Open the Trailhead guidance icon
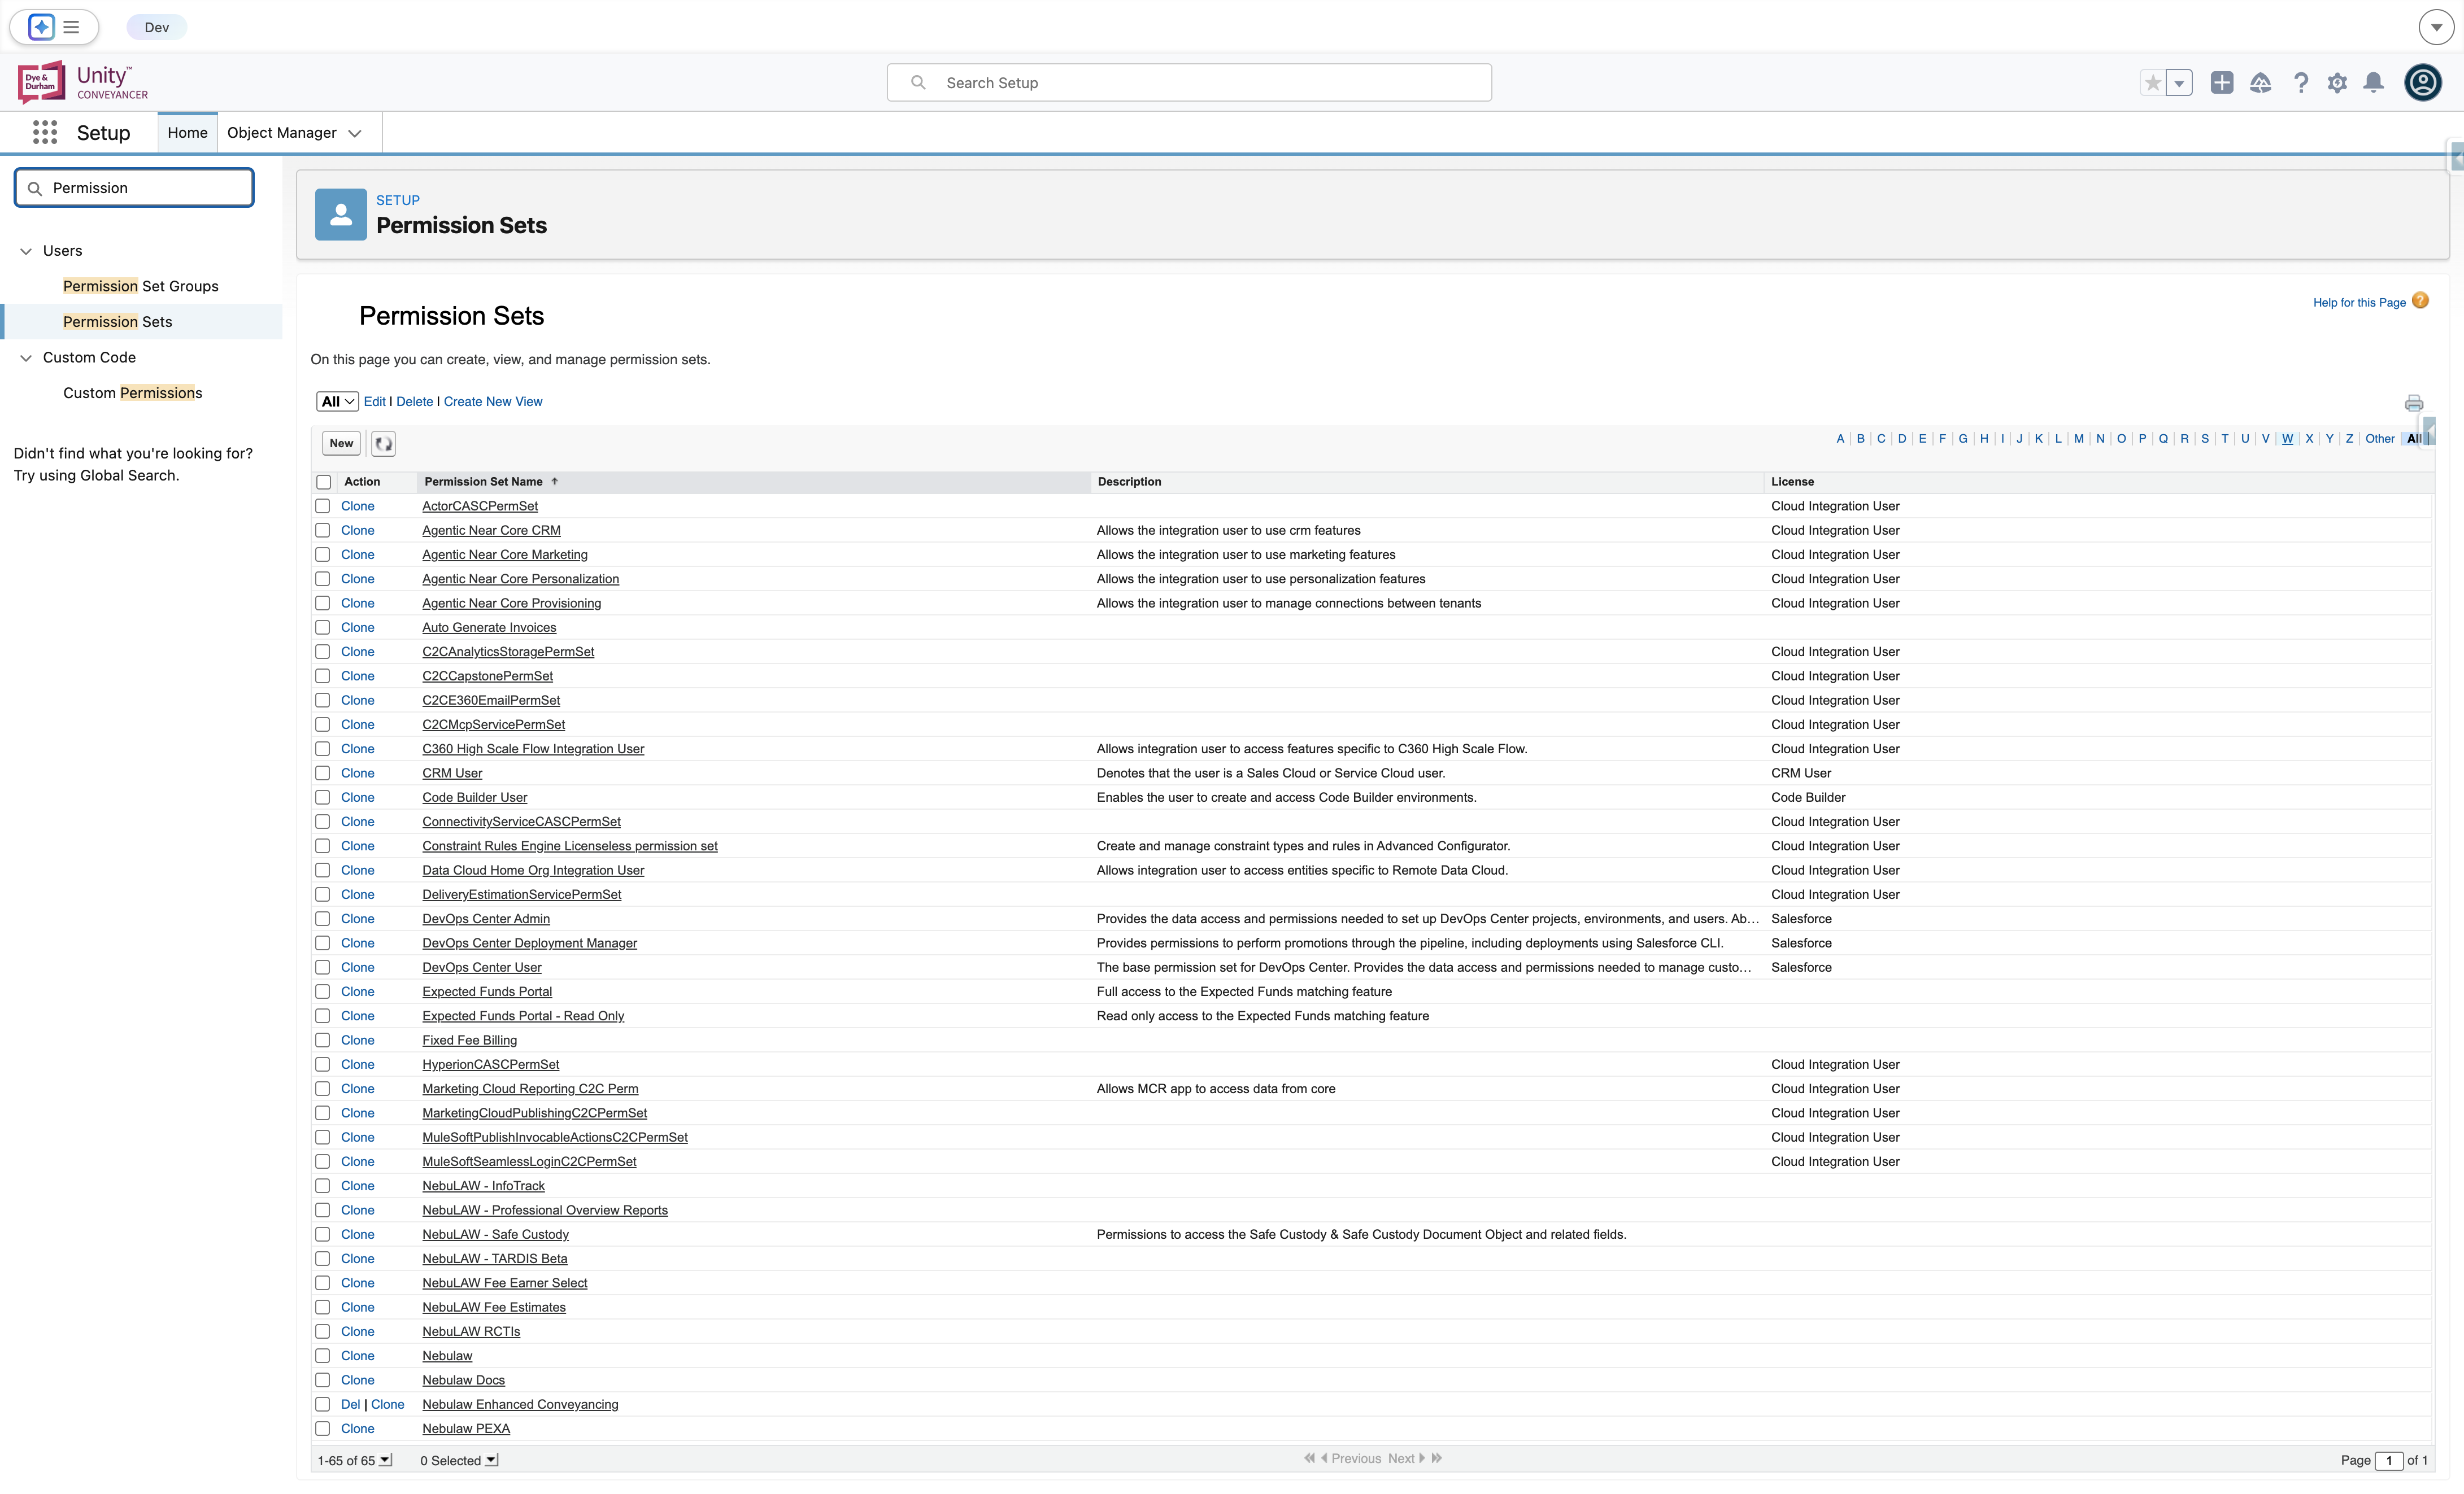 click(x=2260, y=83)
